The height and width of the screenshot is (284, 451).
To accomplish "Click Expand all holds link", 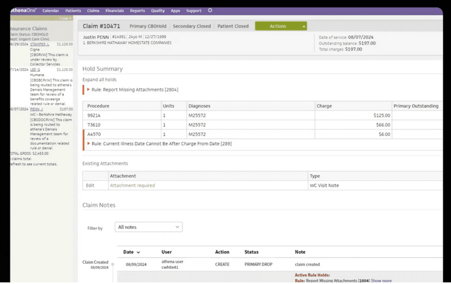I will tap(99, 79).
